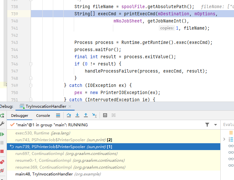Select stack frame main:48, TryInvocationHandler

coord(44,174)
